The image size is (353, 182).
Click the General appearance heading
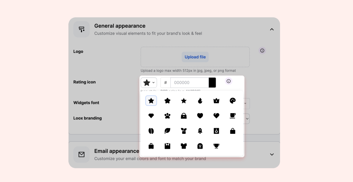pyautogui.click(x=120, y=26)
